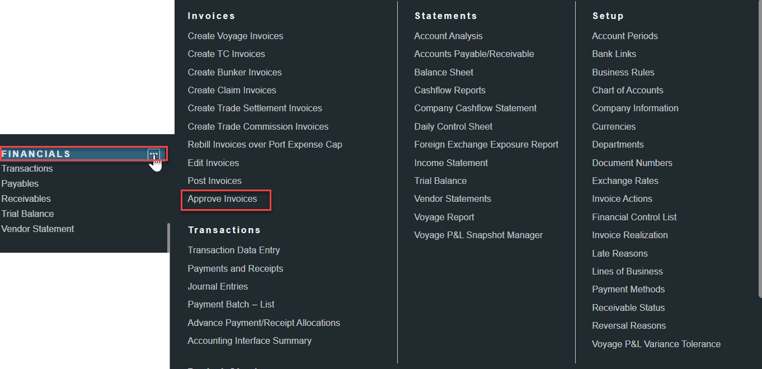Click the Financials three-dots menu icon
This screenshot has height=369, width=762.
click(154, 154)
